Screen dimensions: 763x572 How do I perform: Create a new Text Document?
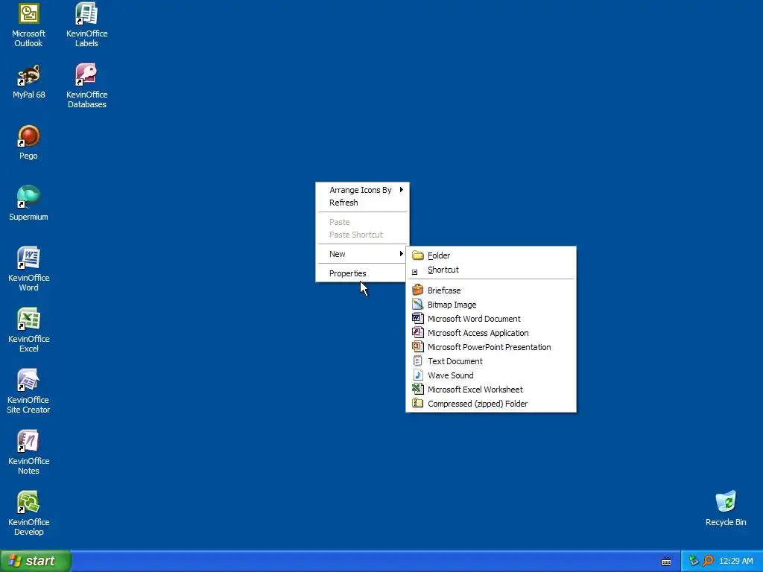click(x=491, y=361)
